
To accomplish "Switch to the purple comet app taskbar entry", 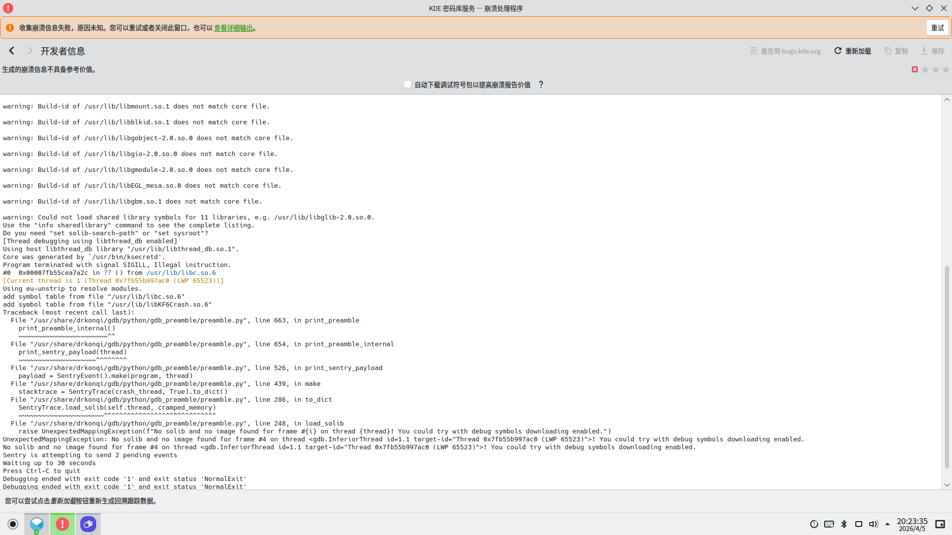I will tap(88, 524).
